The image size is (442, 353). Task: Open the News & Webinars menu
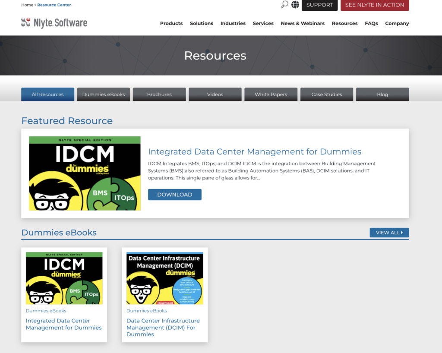point(303,23)
